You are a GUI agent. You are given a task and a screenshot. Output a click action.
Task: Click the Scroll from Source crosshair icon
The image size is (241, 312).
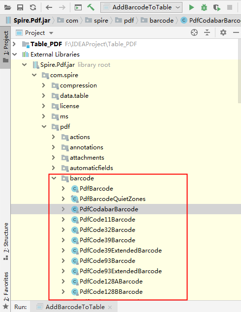(x=194, y=32)
